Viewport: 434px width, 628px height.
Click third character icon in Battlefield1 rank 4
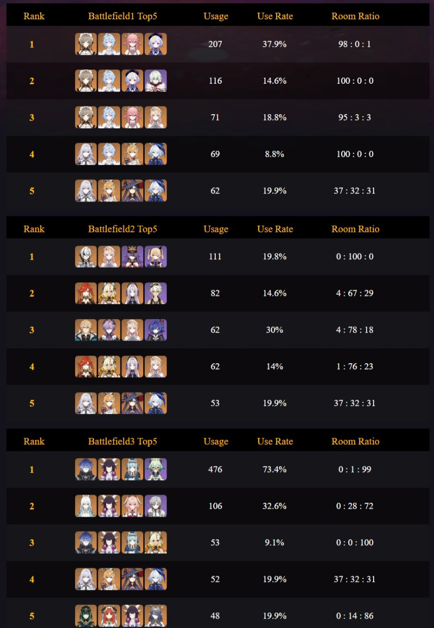coord(132,154)
